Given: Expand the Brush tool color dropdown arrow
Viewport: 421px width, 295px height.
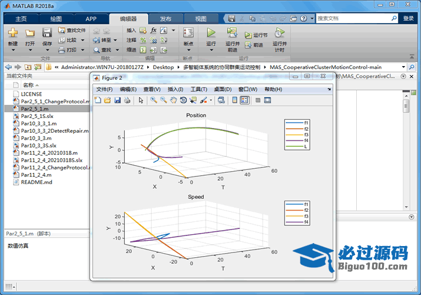Looking at the screenshot, I should (211, 100).
